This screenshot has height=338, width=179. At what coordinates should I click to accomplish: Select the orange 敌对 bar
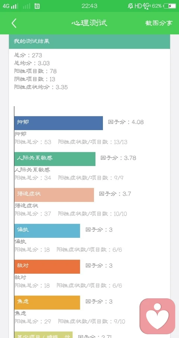(x=47, y=267)
